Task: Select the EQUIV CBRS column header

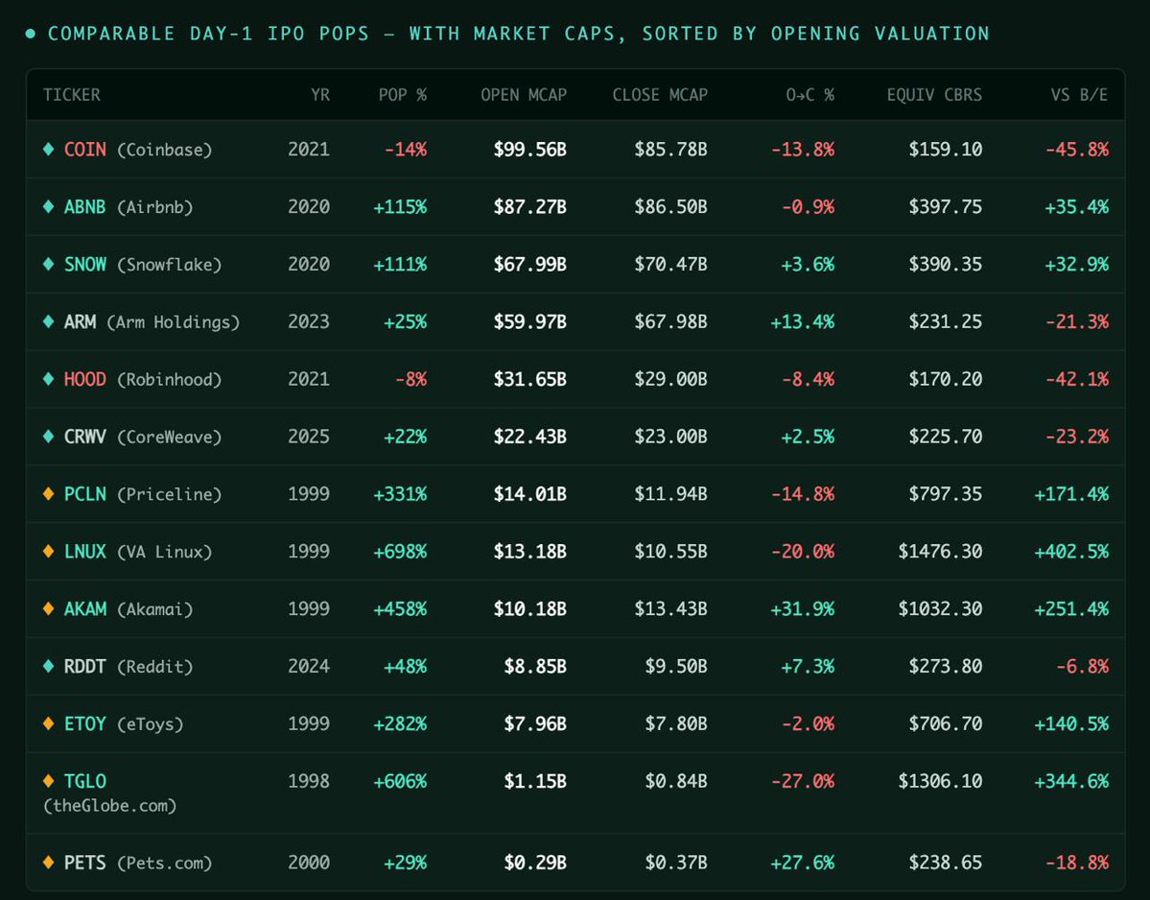Action: pyautogui.click(x=934, y=95)
